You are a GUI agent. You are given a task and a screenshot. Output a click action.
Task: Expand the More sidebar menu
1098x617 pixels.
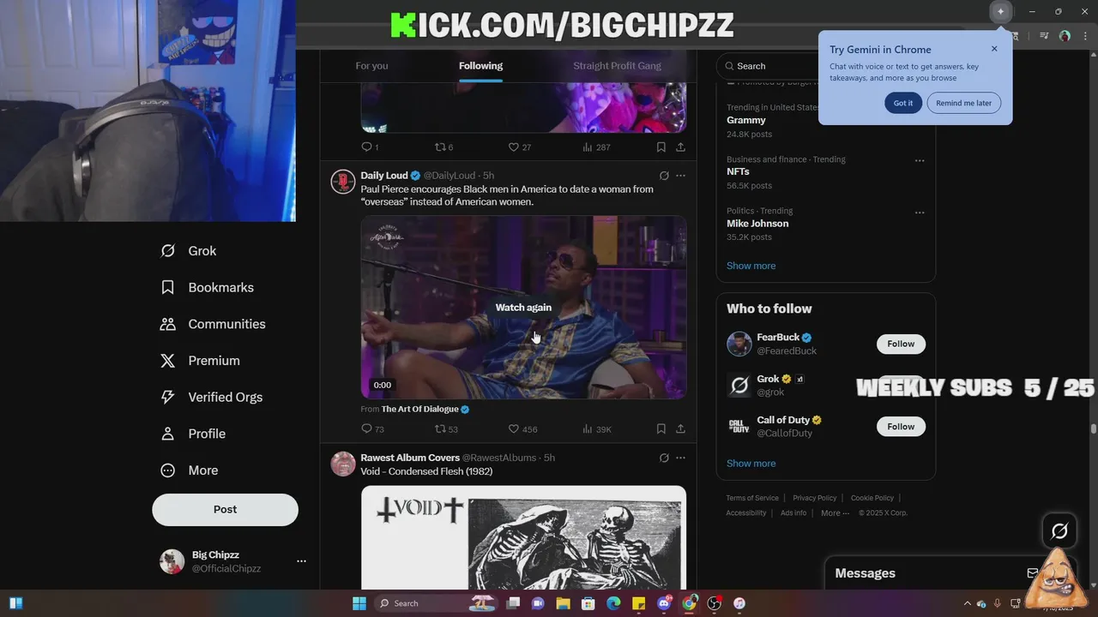point(190,470)
